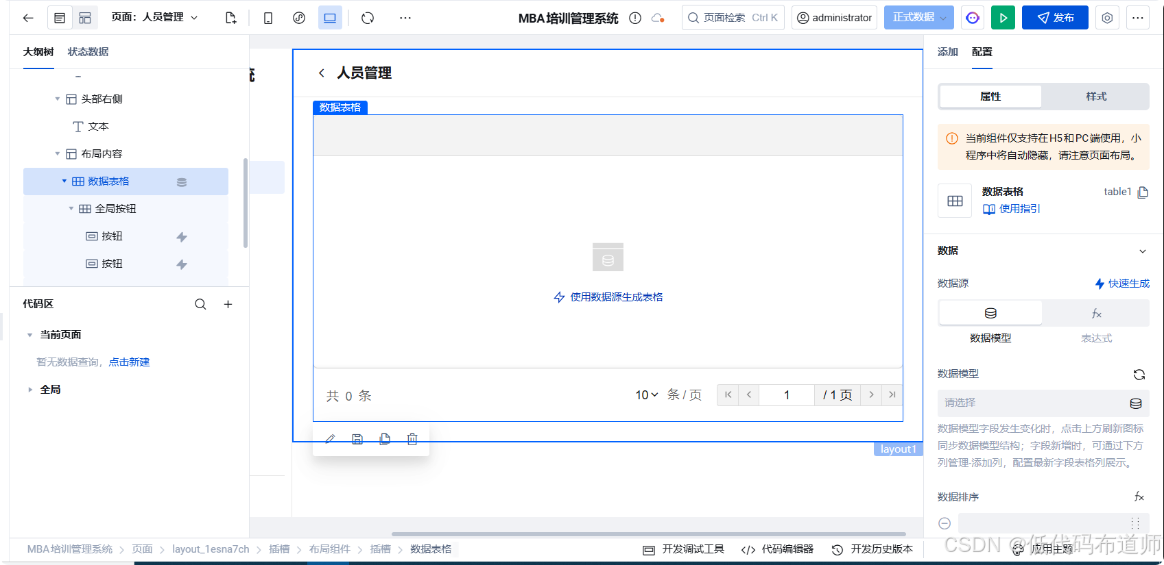Delete the component via trash icon
Screen dimensions: 1164x565
pyautogui.click(x=412, y=439)
